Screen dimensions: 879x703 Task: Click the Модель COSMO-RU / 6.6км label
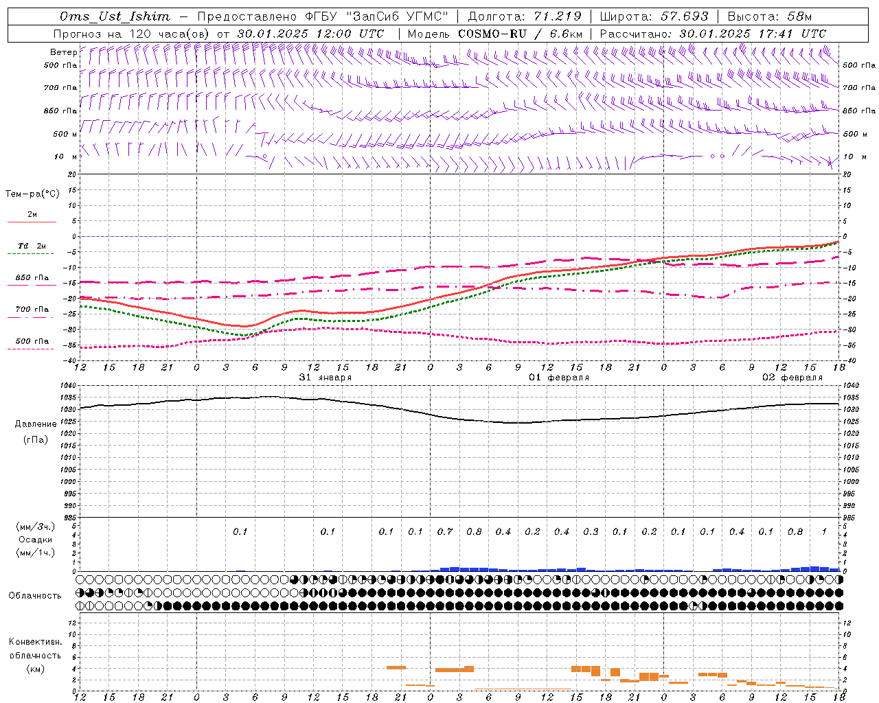(494, 34)
